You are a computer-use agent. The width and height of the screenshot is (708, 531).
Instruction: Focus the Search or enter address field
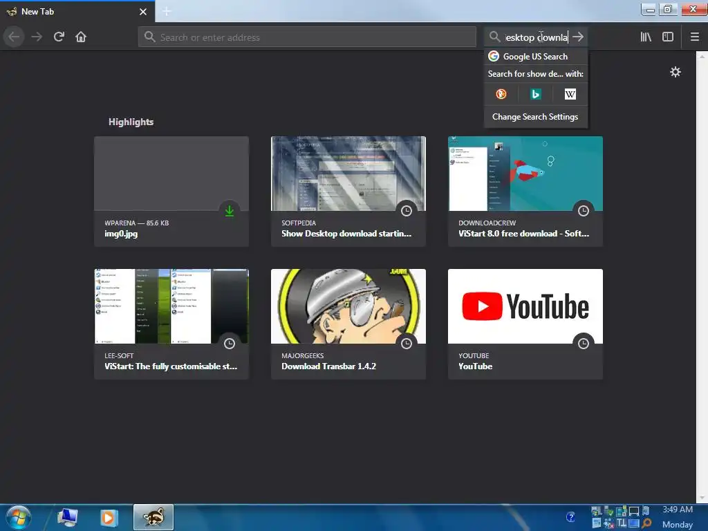point(307,37)
